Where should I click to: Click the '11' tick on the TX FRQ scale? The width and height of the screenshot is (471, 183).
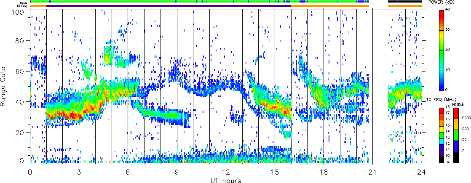pos(447,150)
